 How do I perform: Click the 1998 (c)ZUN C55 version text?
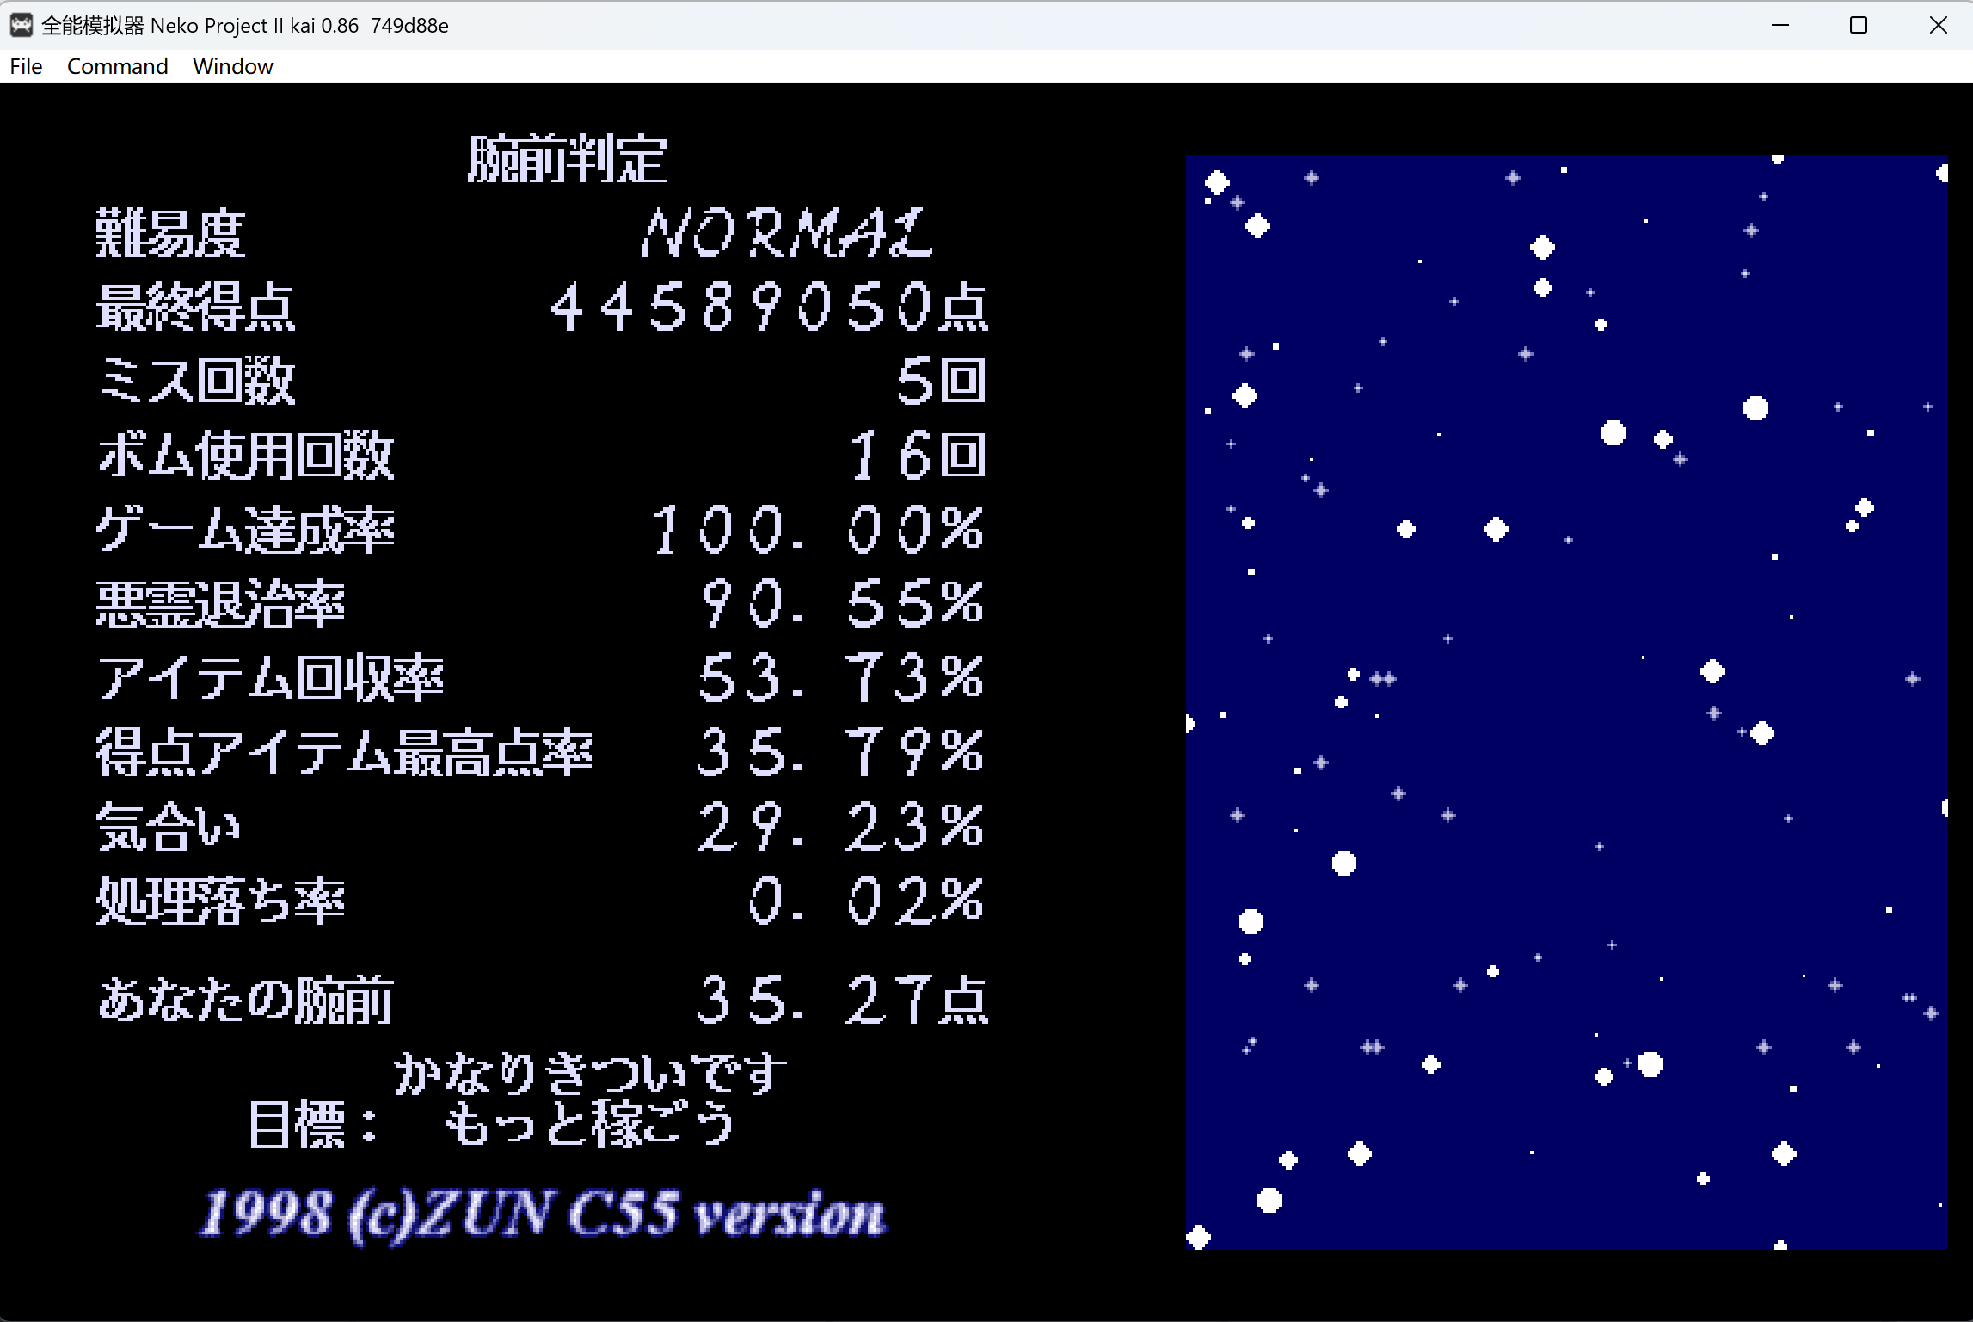(x=542, y=1214)
